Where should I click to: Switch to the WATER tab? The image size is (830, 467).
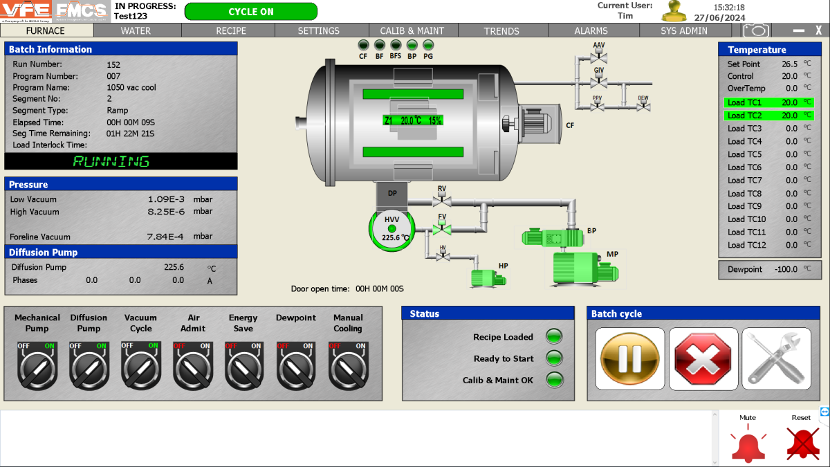[x=136, y=30]
